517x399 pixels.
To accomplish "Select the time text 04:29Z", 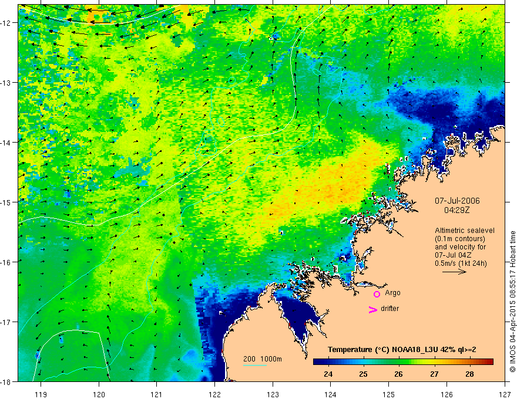I will 456,210.
